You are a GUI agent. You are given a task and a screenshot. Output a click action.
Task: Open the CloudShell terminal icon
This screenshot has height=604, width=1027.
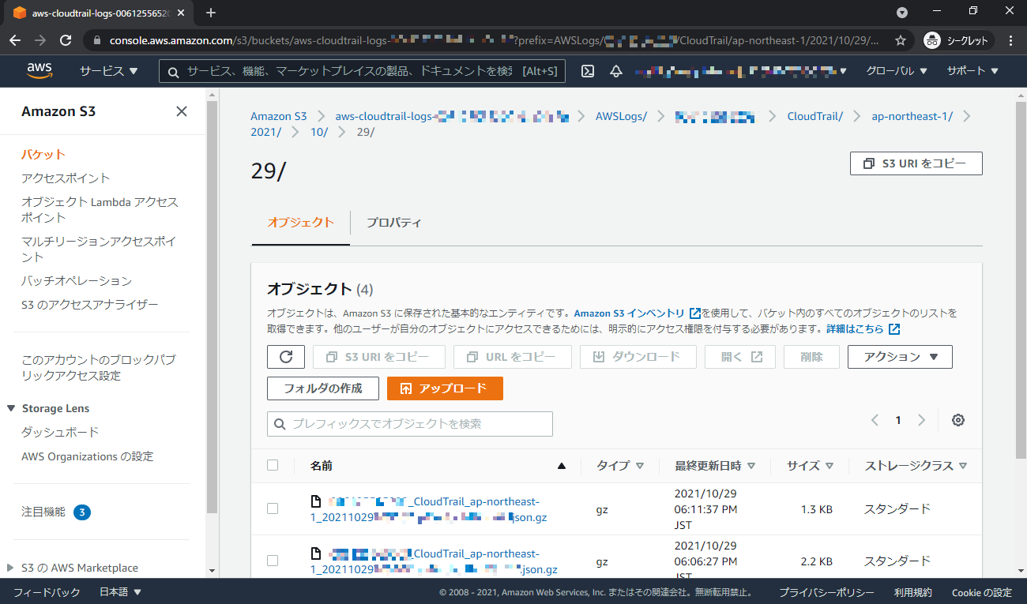[588, 71]
